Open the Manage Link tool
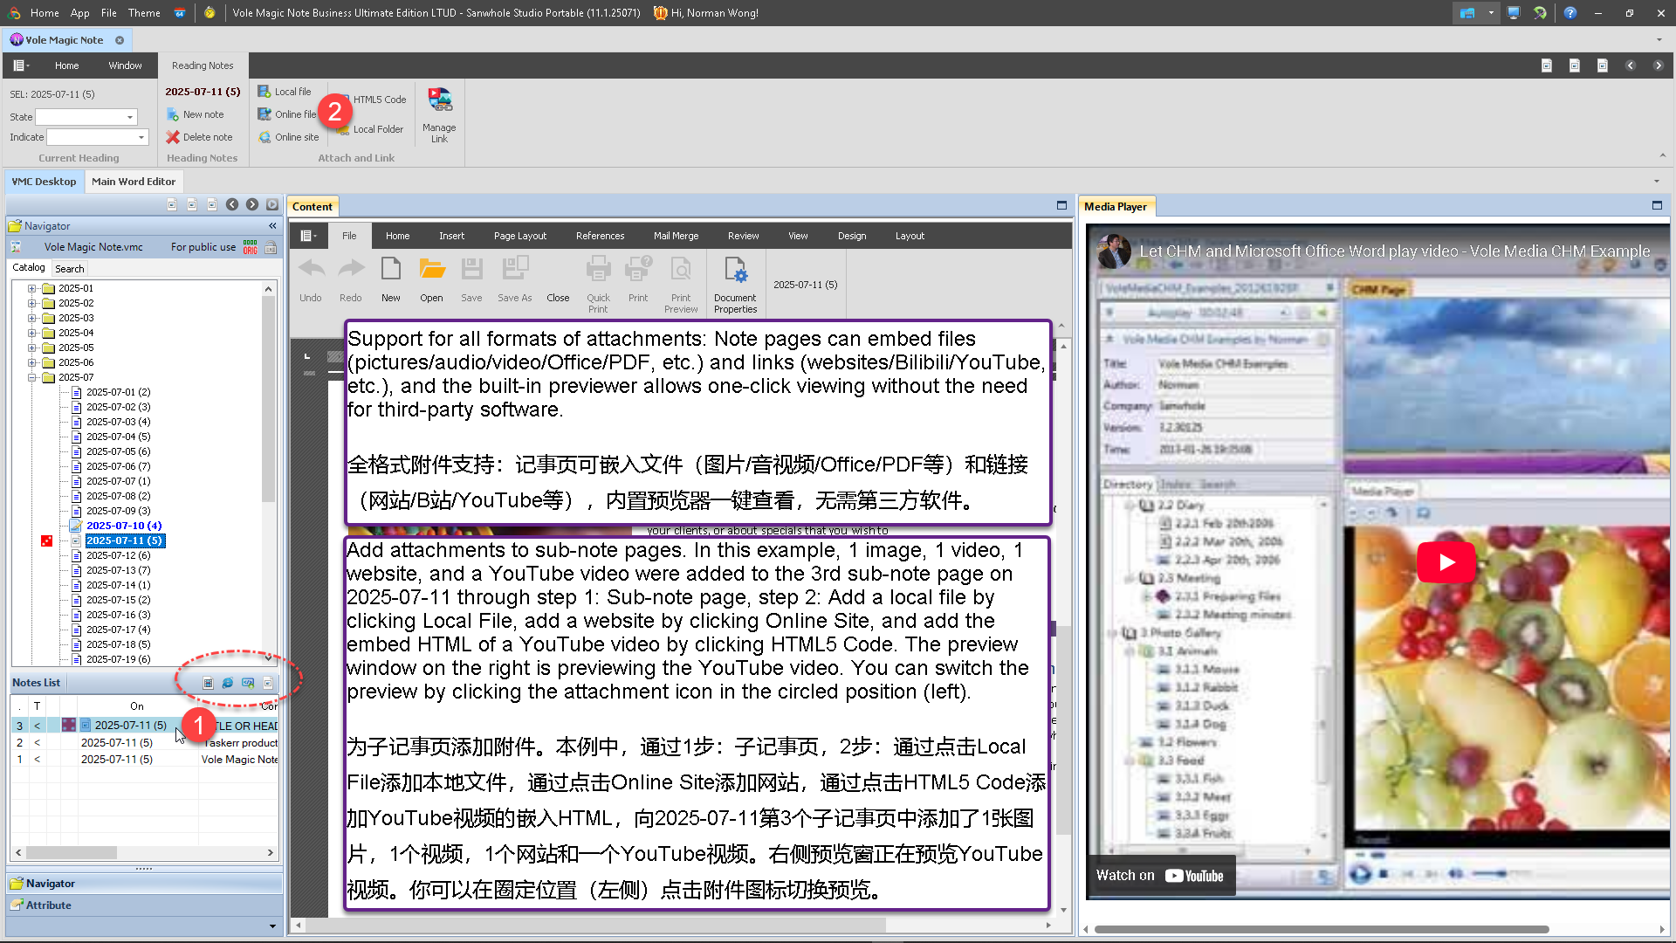 pyautogui.click(x=439, y=114)
